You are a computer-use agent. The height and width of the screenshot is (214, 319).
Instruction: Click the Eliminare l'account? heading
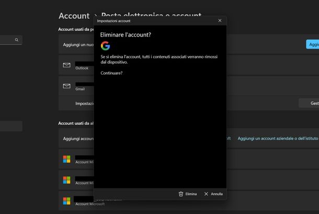point(126,35)
